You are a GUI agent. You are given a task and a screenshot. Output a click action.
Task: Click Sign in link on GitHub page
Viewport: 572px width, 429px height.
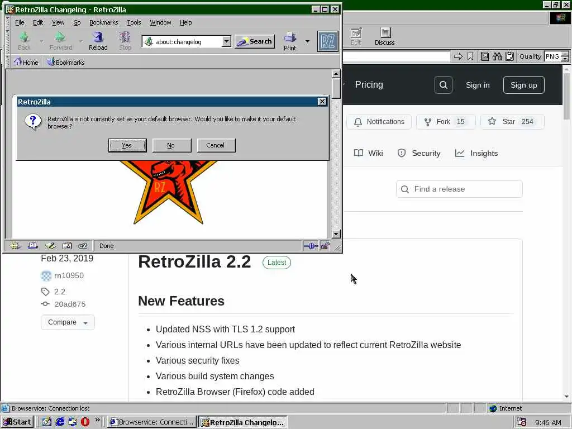[478, 85]
